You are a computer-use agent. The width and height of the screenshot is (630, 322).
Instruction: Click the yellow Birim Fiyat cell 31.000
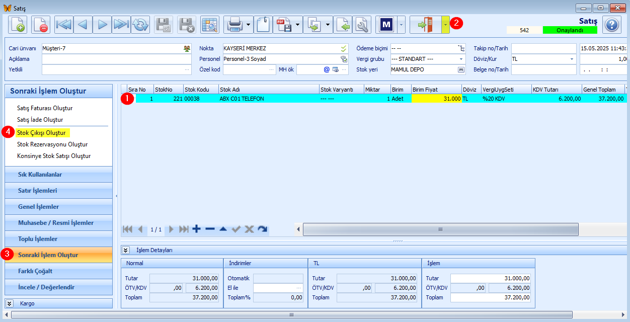click(x=436, y=99)
